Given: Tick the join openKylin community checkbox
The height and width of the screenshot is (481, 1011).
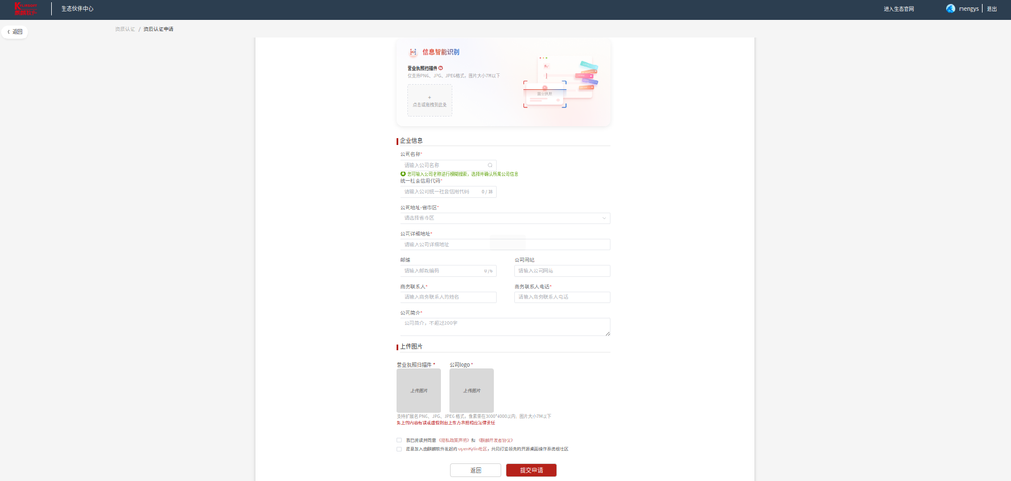Looking at the screenshot, I should [x=399, y=449].
